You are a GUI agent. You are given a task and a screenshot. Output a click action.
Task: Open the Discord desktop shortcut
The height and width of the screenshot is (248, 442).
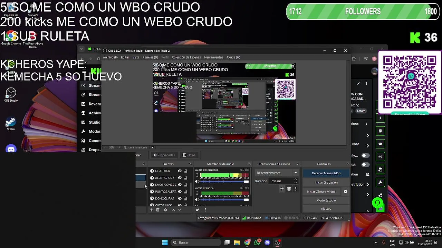click(11, 148)
